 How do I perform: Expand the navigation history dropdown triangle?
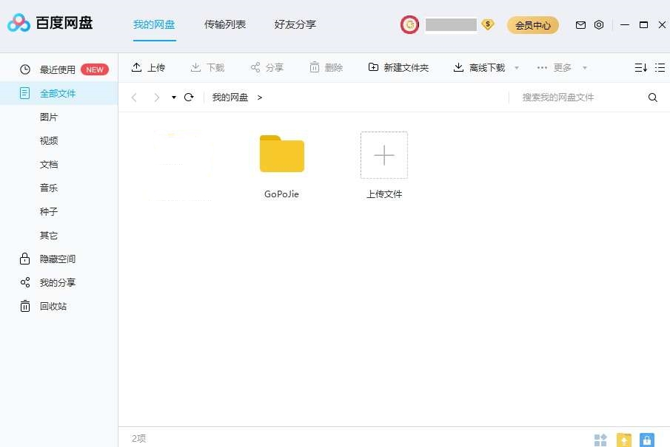173,98
